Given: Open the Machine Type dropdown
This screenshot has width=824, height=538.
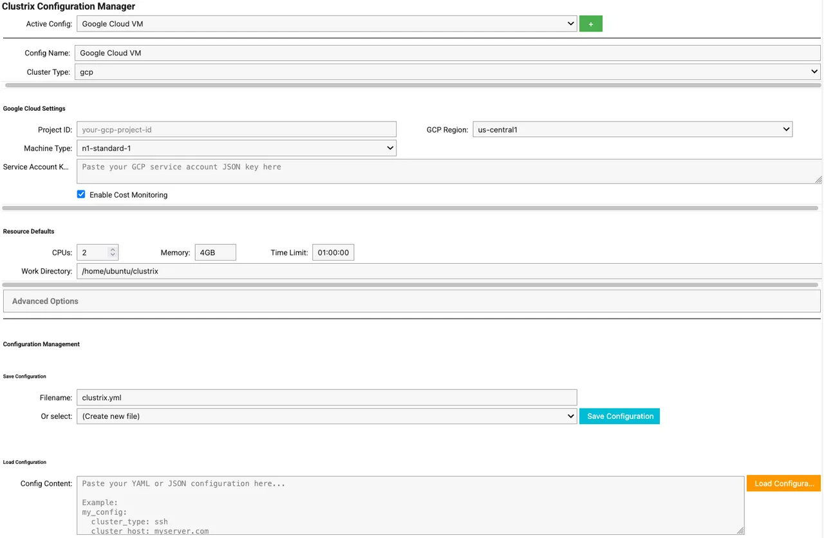Looking at the screenshot, I should click(236, 148).
